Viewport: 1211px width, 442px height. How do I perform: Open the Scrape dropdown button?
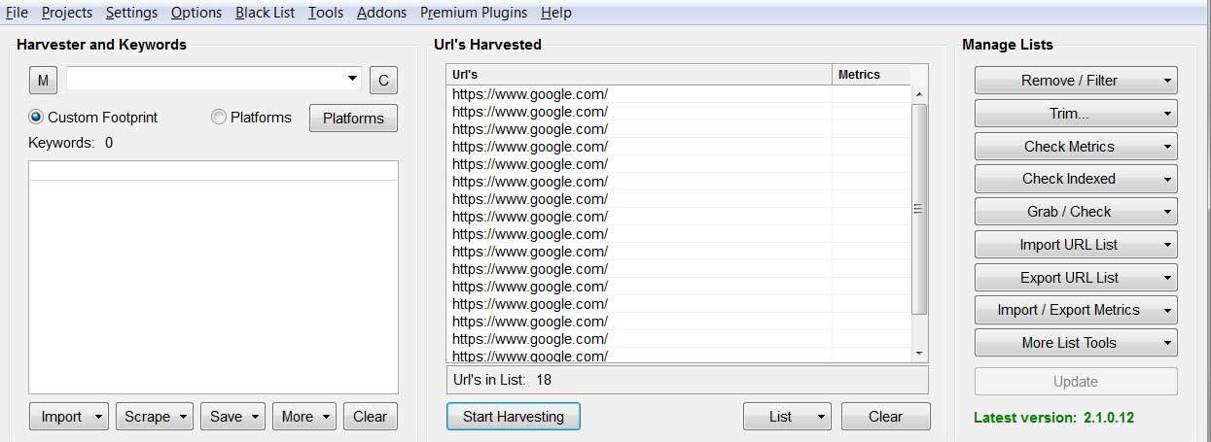coord(155,417)
